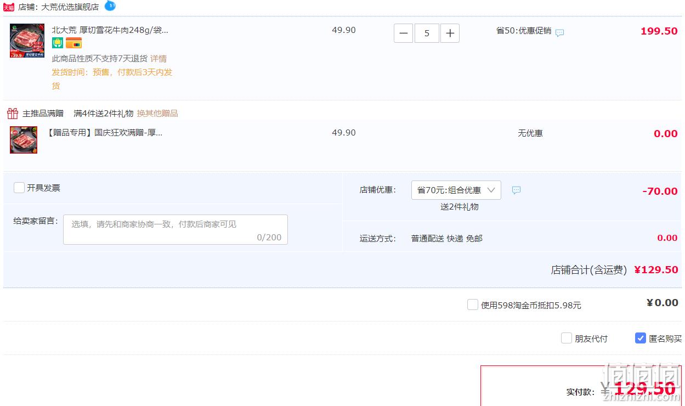Open the 详情 link about return policy
The image size is (685, 406).
pyautogui.click(x=158, y=59)
